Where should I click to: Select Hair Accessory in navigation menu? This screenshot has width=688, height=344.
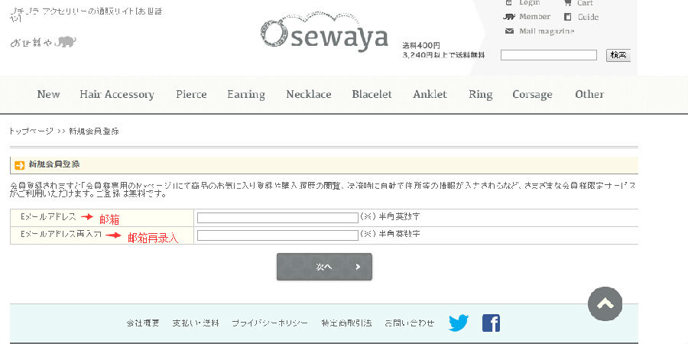tap(117, 95)
